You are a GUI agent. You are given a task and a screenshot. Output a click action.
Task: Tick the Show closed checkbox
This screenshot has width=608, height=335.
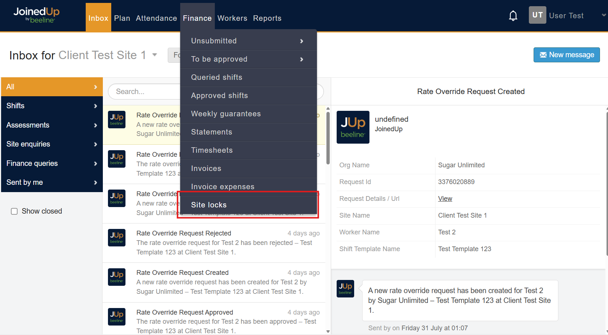14,211
